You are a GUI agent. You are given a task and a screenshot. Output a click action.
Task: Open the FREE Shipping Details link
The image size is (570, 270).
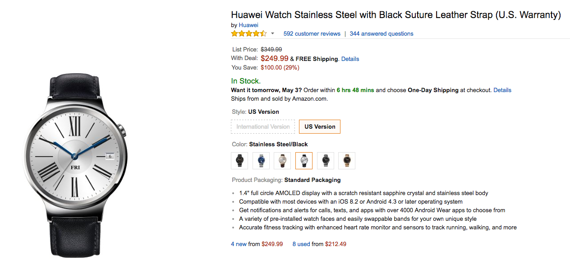pos(350,59)
